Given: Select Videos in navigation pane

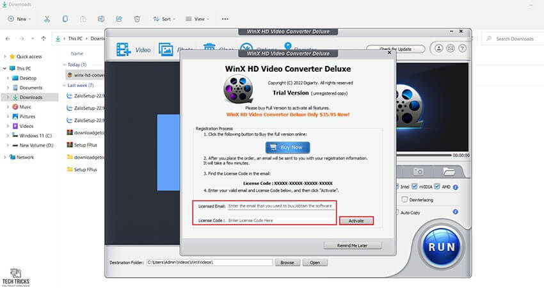Looking at the screenshot, I should point(26,126).
